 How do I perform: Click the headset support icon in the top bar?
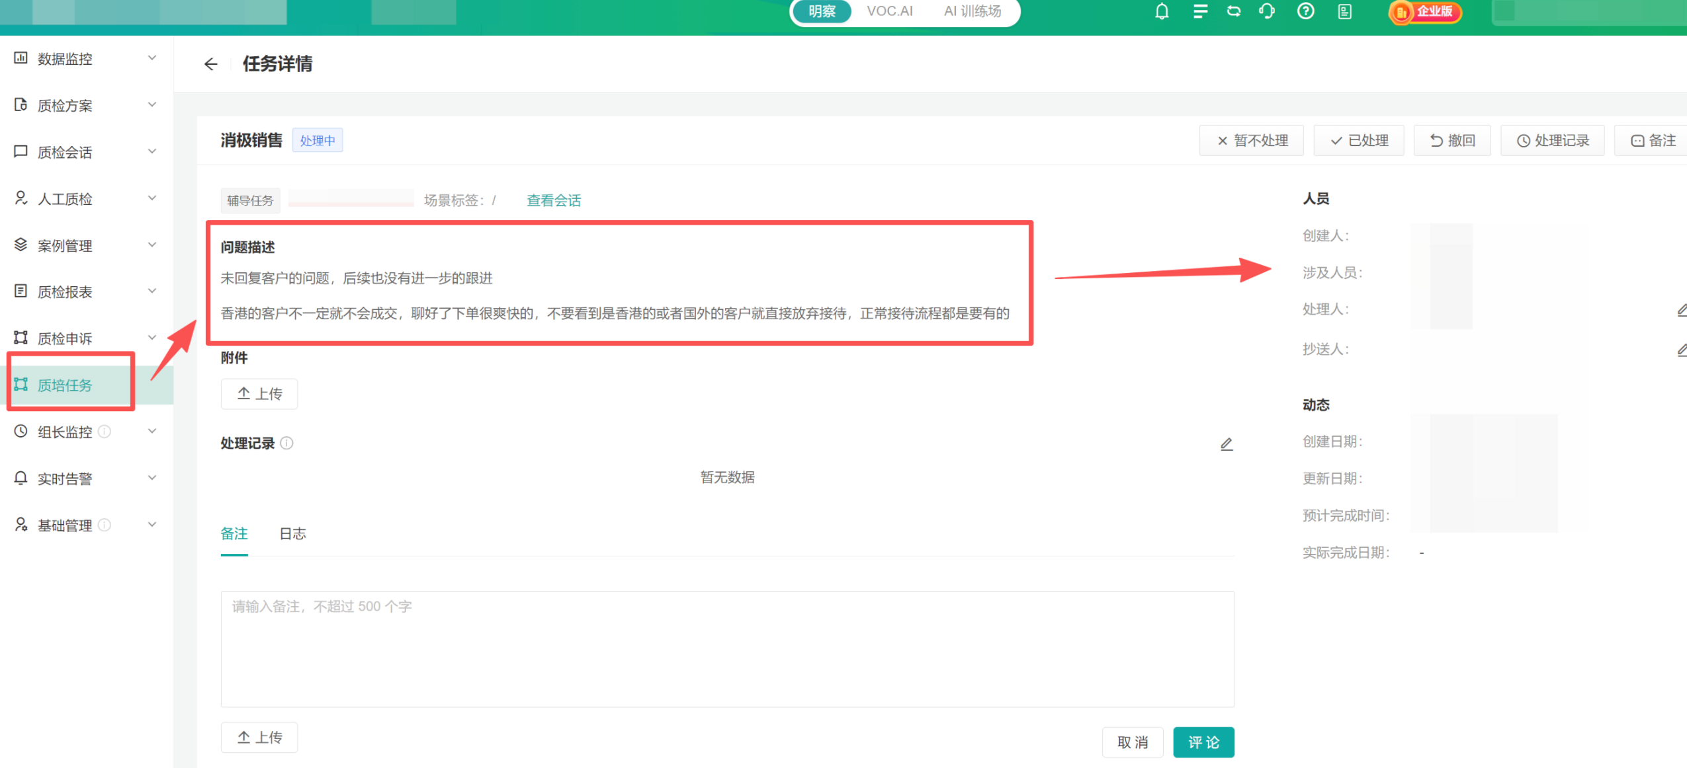(1266, 11)
